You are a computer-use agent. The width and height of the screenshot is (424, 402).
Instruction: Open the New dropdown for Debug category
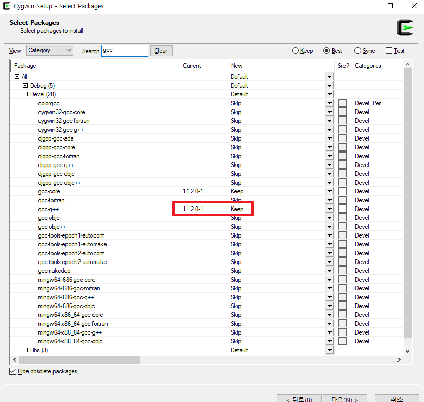(329, 86)
